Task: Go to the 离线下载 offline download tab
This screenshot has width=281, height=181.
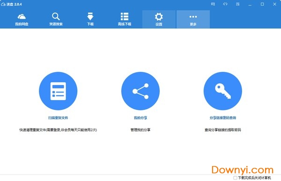Action: click(x=125, y=20)
